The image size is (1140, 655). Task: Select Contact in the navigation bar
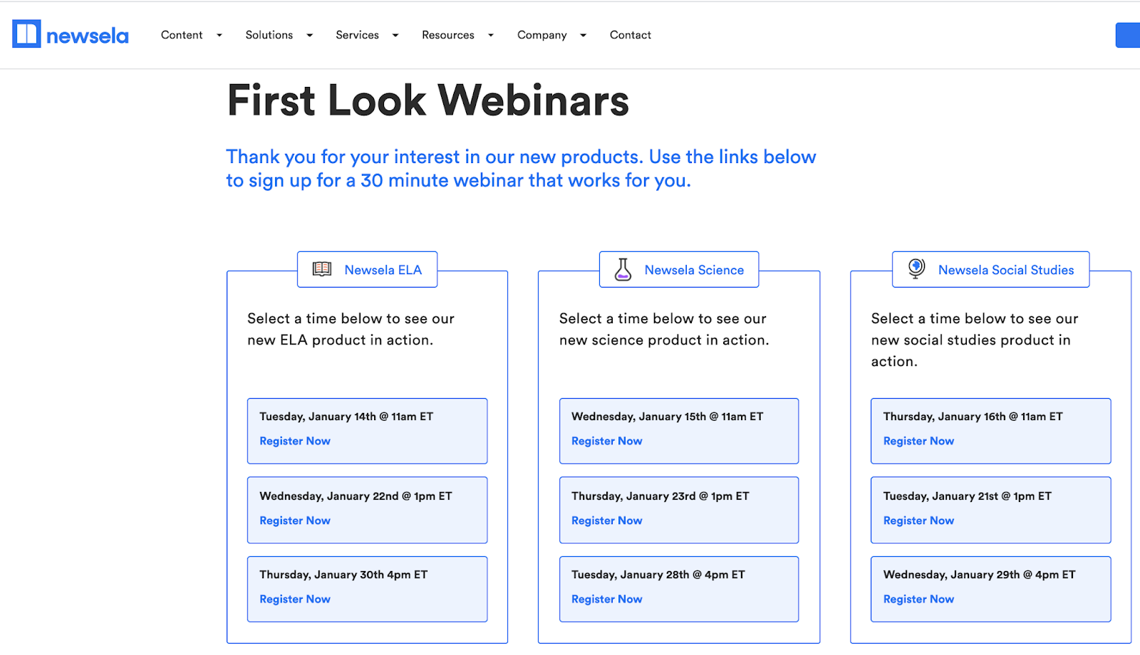coord(630,35)
